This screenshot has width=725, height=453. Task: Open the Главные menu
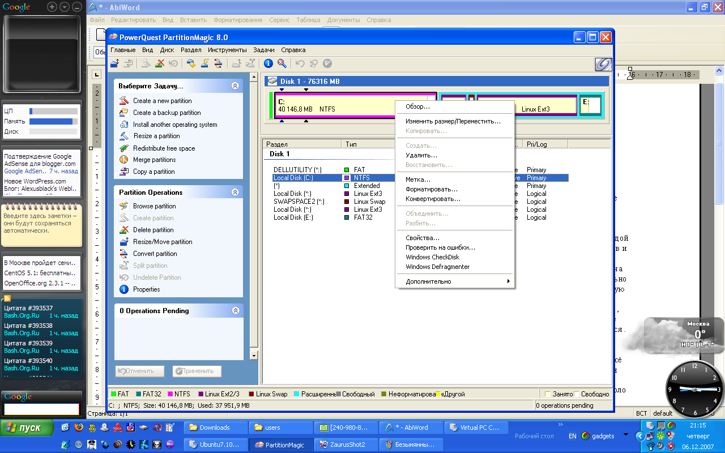(123, 50)
